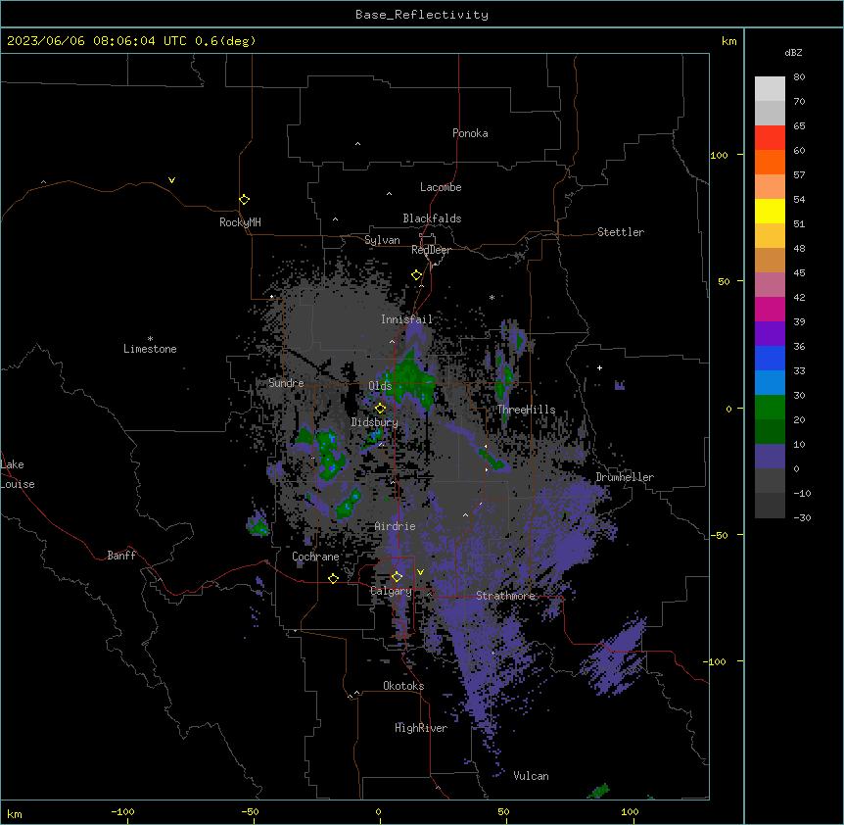
Task: Click the light gray 80–70 dBZ swatch
Action: 770,89
